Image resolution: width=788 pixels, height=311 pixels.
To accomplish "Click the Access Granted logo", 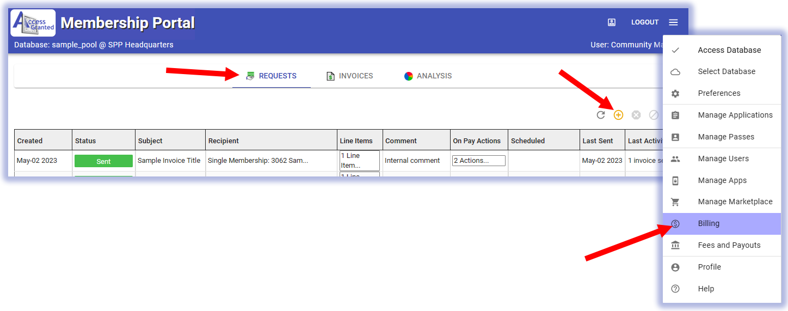I will (x=33, y=23).
